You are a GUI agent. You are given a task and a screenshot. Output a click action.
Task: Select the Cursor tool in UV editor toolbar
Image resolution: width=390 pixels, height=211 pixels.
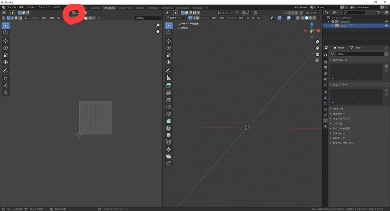coord(6,33)
